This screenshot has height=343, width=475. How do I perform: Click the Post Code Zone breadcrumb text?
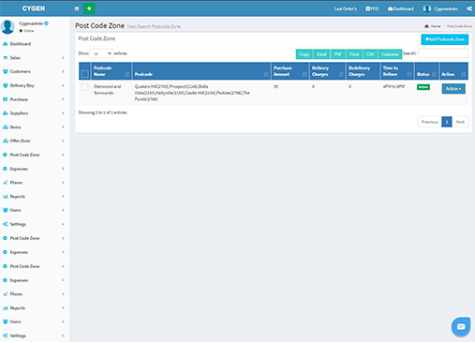459,26
